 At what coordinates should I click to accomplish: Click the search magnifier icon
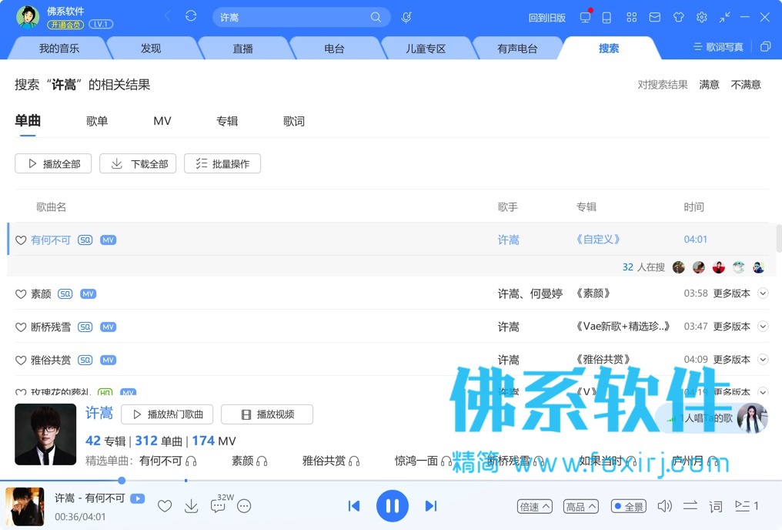376,18
